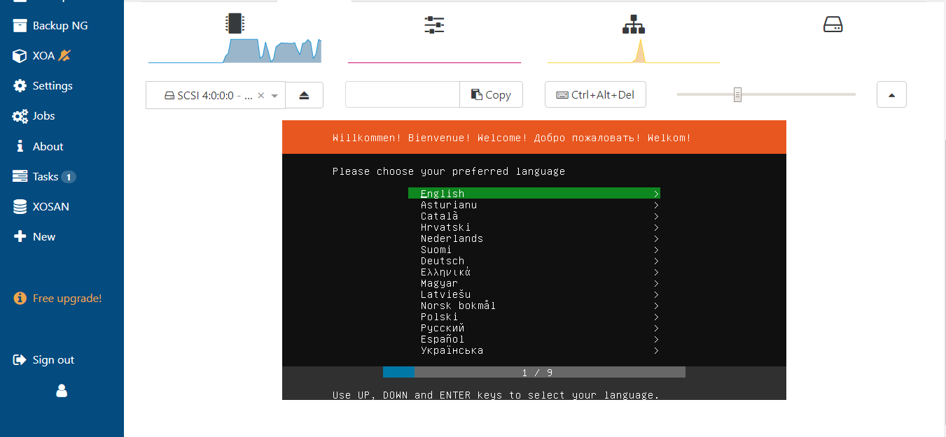Click the network topology icon
Viewport: 946px width, 437px height.
[x=634, y=24]
